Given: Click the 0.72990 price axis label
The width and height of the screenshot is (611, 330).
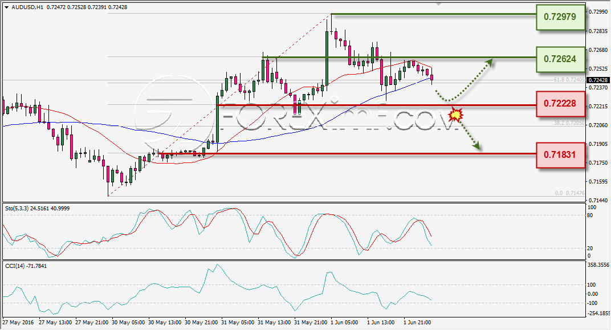Looking at the screenshot, I should (x=598, y=12).
